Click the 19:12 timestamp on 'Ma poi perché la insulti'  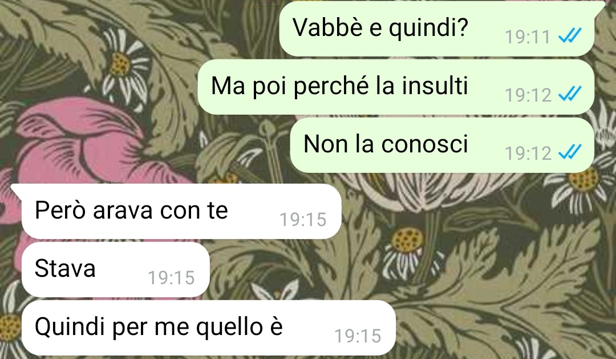[x=528, y=95]
